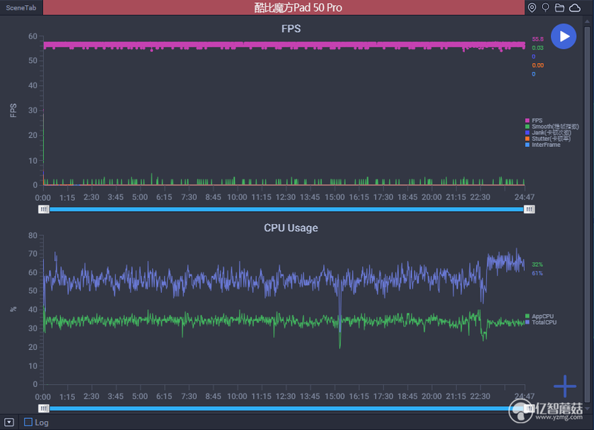Toggle the Stutter series in the legend

click(548, 139)
